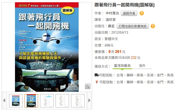
Task: Open the fifth preview page thumbnail
Action: click(78, 101)
